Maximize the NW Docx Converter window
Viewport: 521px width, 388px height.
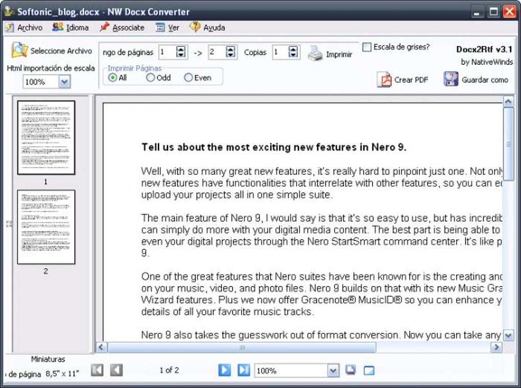(493, 12)
